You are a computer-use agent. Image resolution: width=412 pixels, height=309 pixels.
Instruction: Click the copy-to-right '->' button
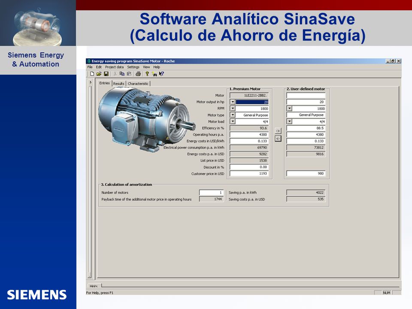tap(278, 131)
